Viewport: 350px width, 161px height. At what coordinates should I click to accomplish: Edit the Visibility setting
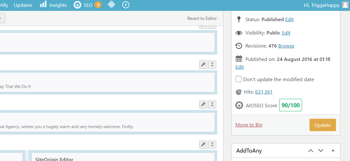click(286, 33)
